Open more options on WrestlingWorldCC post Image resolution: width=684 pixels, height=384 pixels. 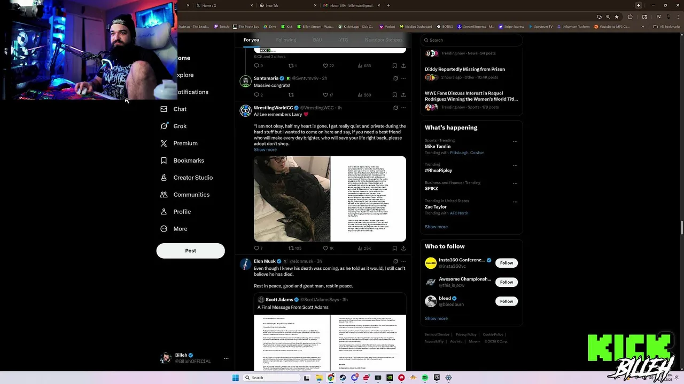(x=403, y=108)
